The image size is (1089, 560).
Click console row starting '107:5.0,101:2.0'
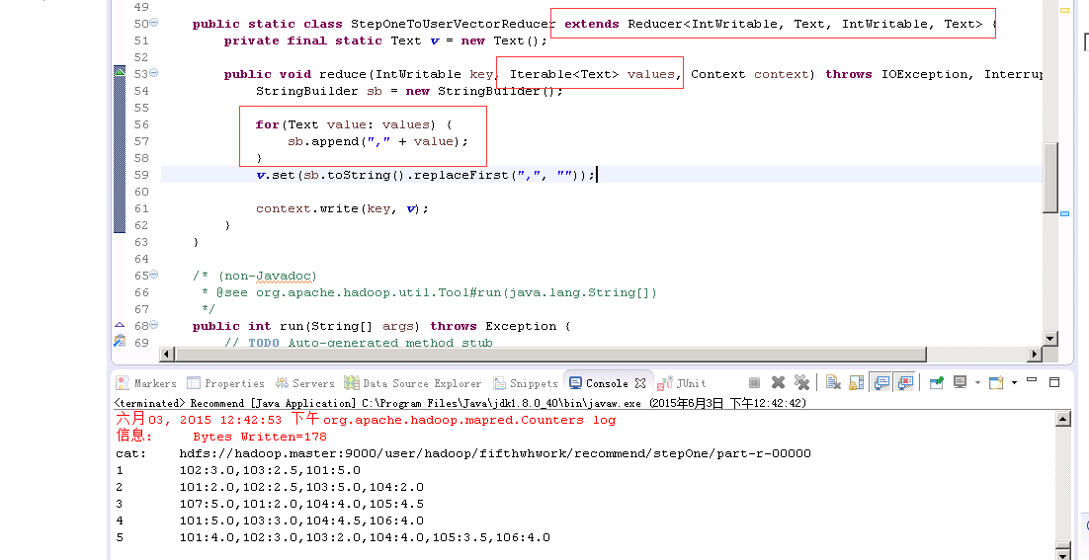(x=301, y=504)
